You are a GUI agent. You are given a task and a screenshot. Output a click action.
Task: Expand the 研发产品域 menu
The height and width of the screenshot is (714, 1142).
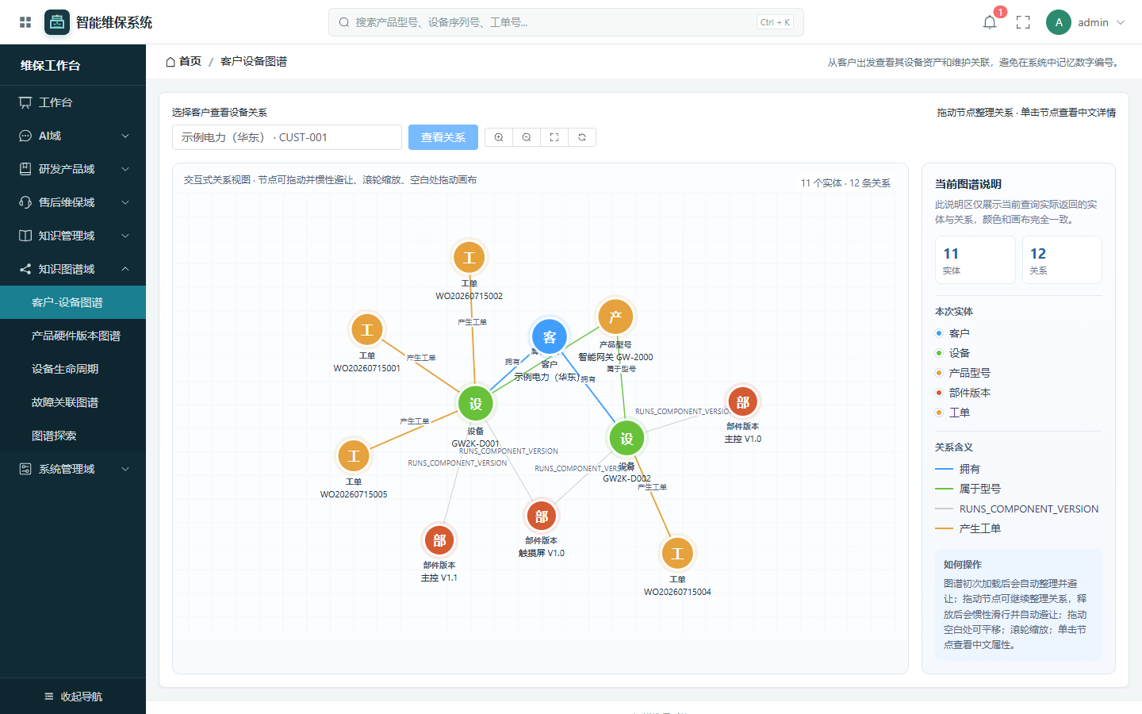tap(73, 169)
